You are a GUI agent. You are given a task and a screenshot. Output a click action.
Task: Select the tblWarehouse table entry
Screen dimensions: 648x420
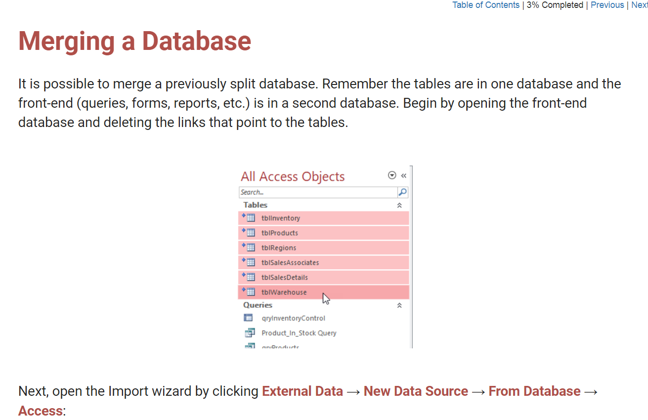click(x=324, y=292)
